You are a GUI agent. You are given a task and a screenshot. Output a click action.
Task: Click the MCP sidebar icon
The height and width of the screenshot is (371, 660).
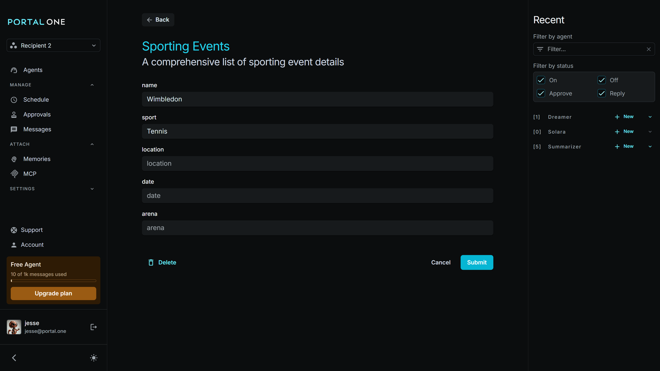point(14,174)
